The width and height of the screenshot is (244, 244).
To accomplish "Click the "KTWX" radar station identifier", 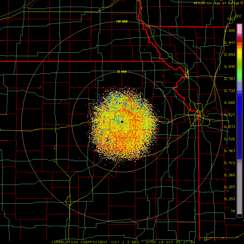I will [151, 242].
